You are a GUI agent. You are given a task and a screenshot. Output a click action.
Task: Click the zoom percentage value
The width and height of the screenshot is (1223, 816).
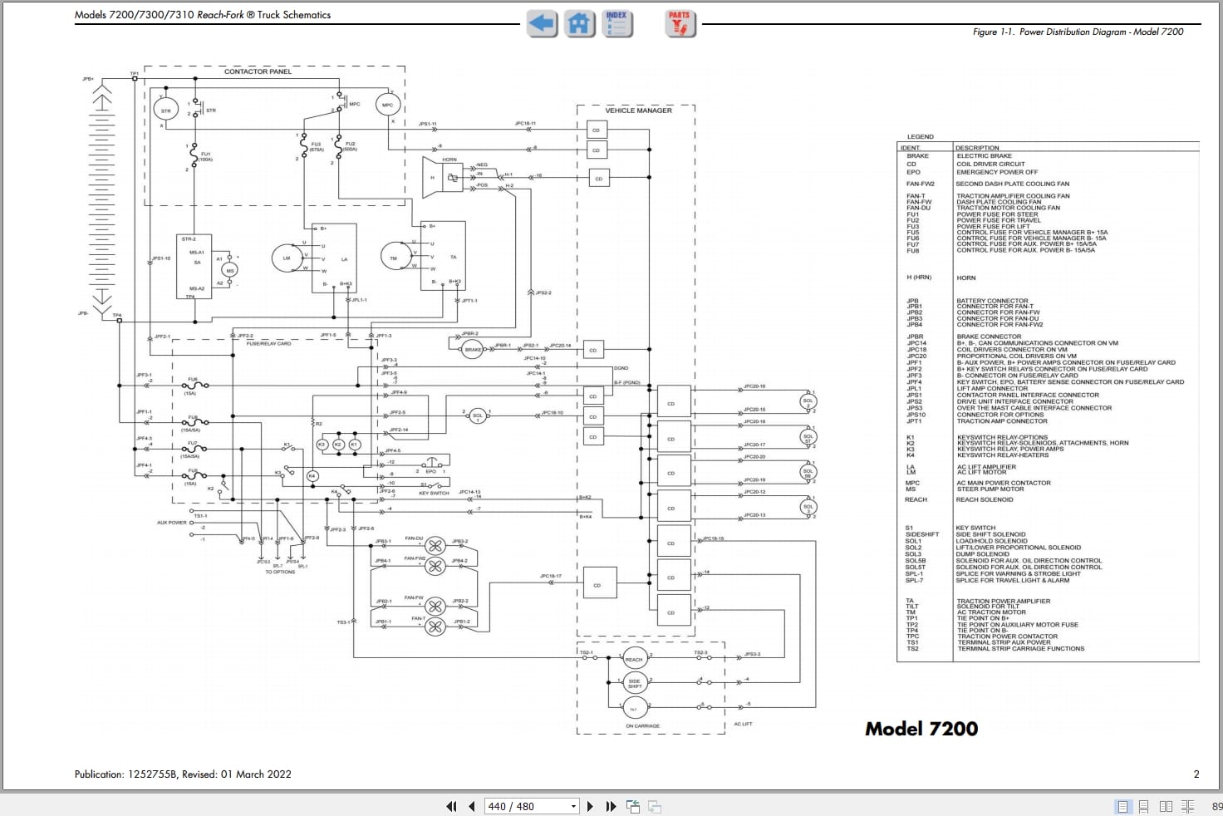[x=1216, y=806]
